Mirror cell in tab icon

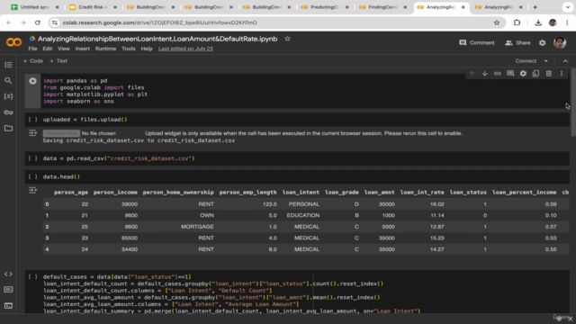pos(536,74)
